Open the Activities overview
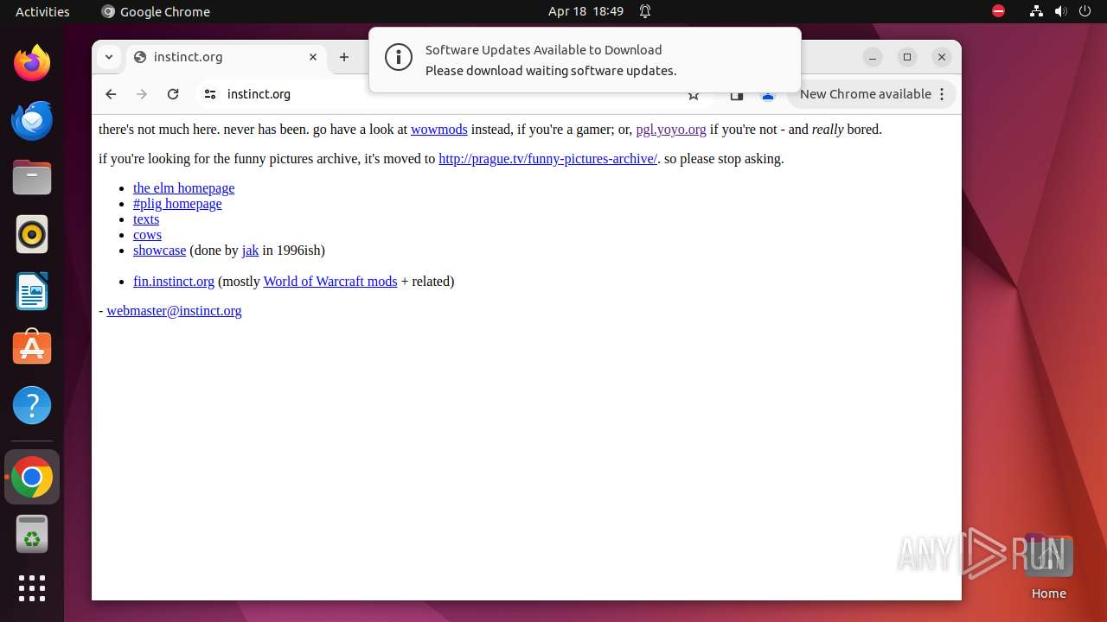 42,11
